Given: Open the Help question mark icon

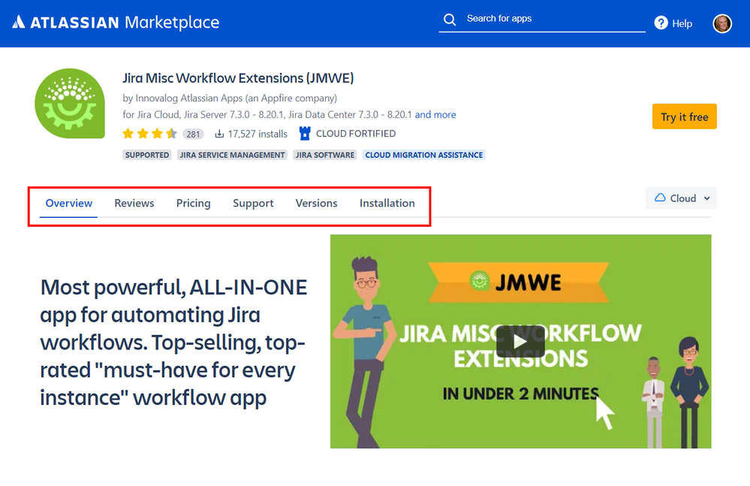Looking at the screenshot, I should tap(661, 23).
